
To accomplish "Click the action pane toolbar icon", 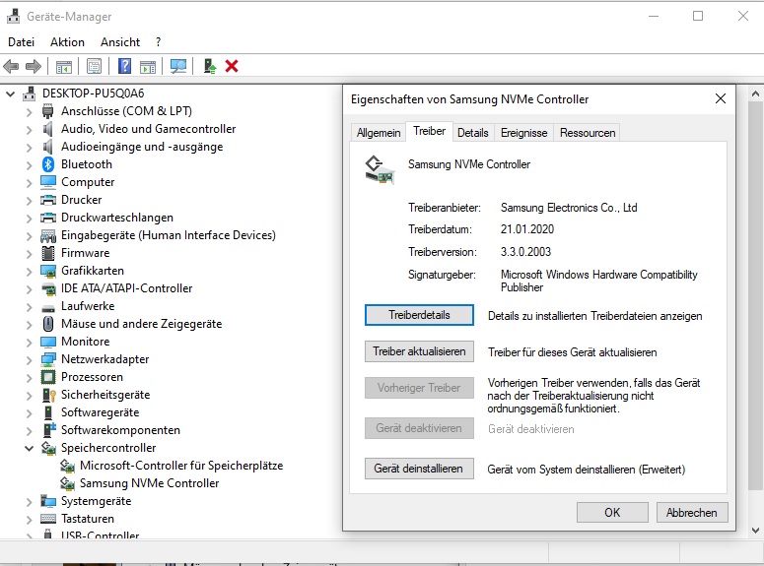I will 148,66.
